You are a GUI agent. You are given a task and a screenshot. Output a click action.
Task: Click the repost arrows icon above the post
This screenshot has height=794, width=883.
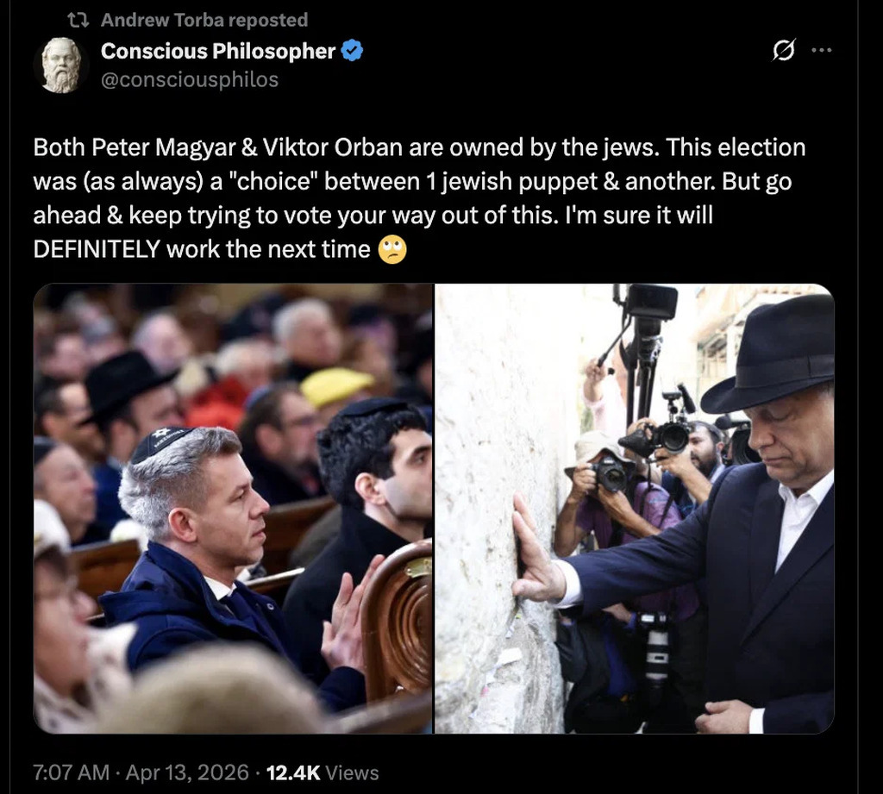pos(79,19)
